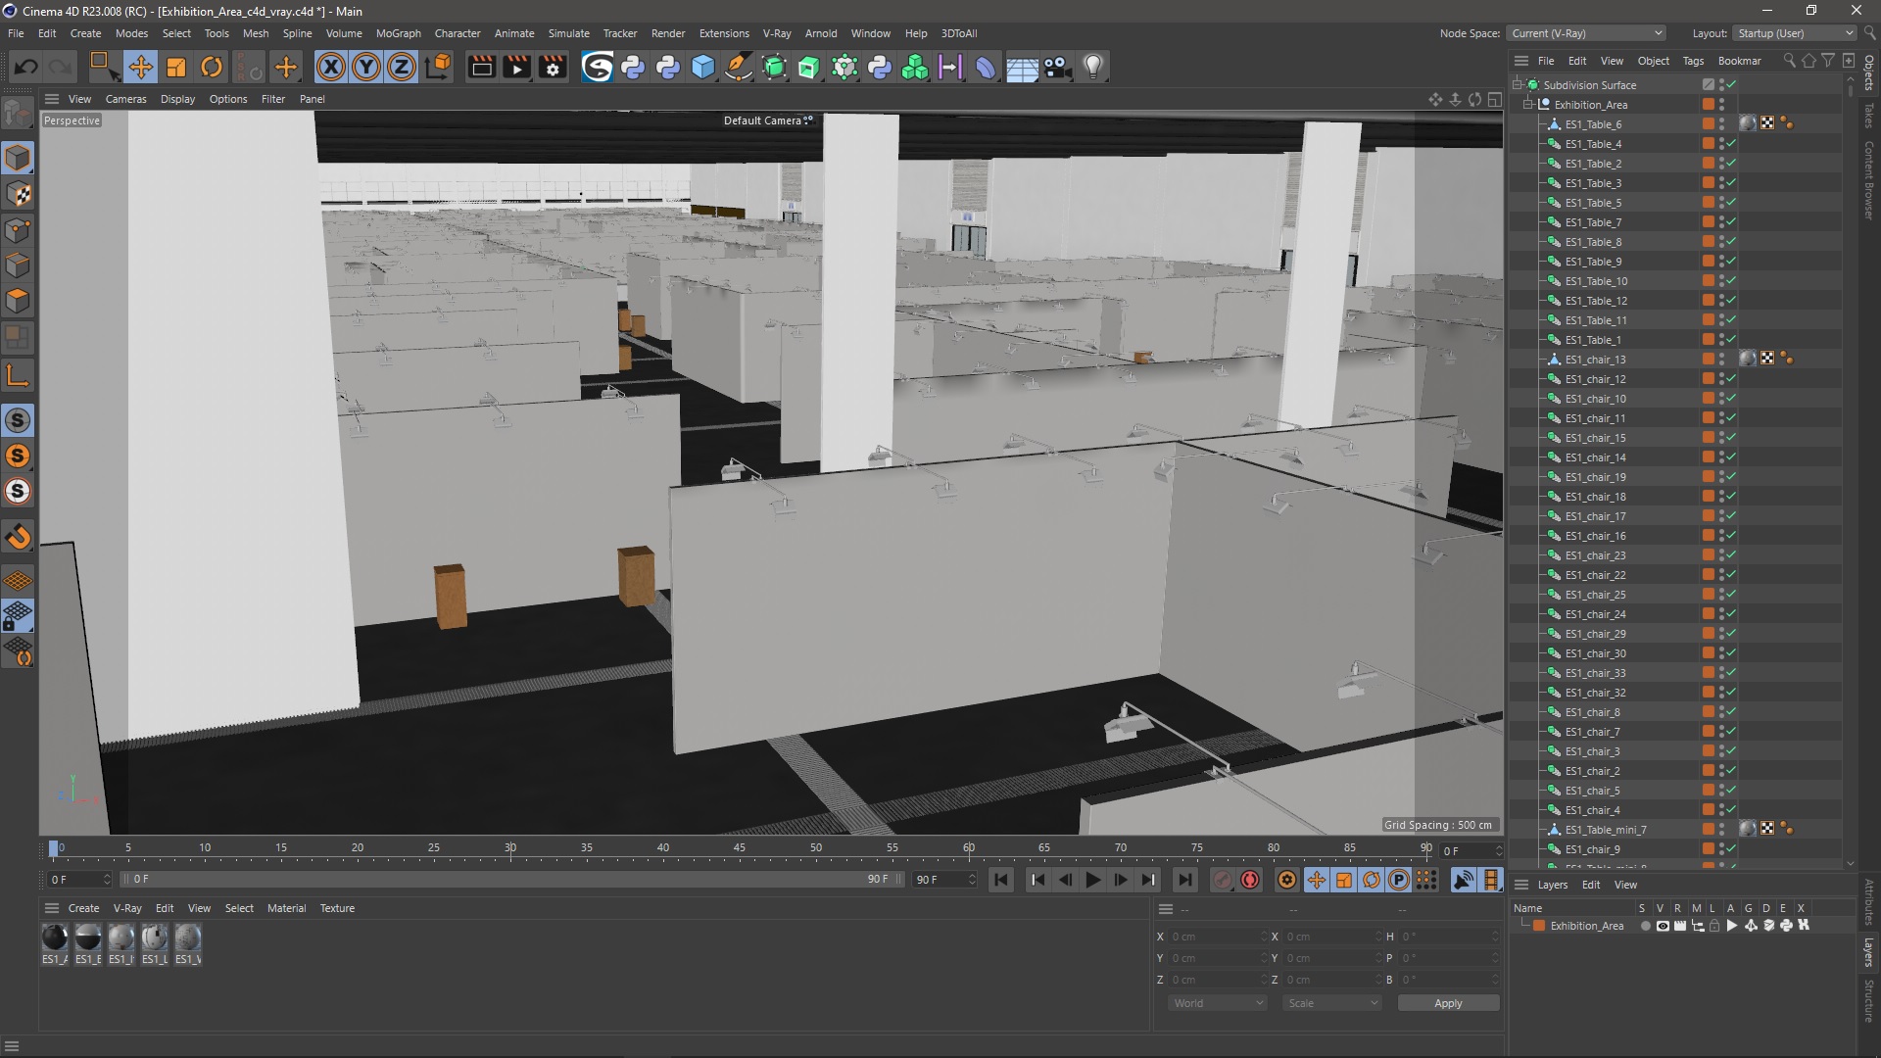The image size is (1881, 1058).
Task: Open the V-Ray menu in menu bar
Action: pos(777,33)
